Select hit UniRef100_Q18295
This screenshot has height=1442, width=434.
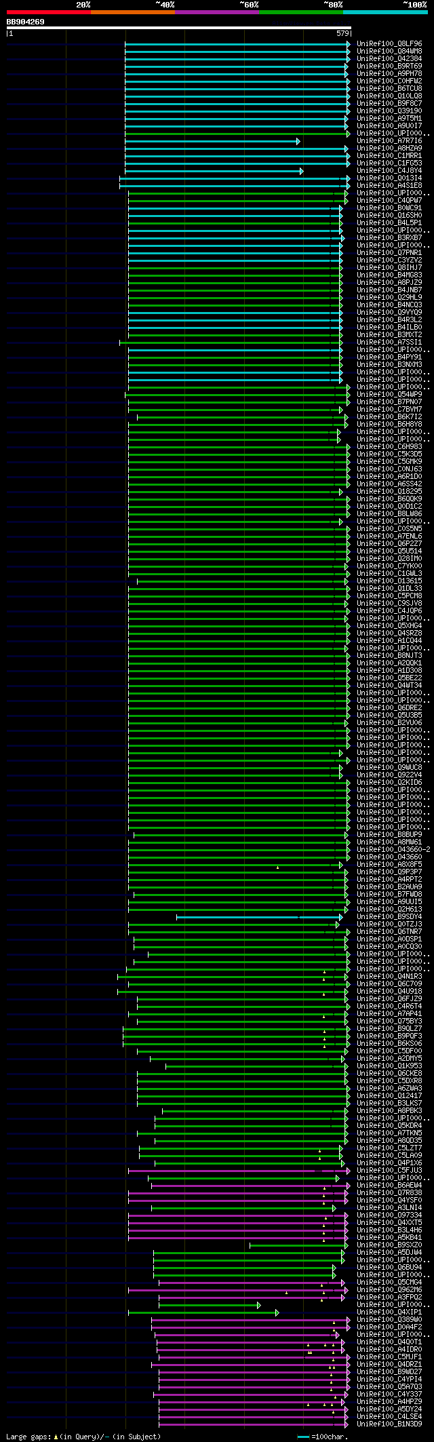click(389, 491)
